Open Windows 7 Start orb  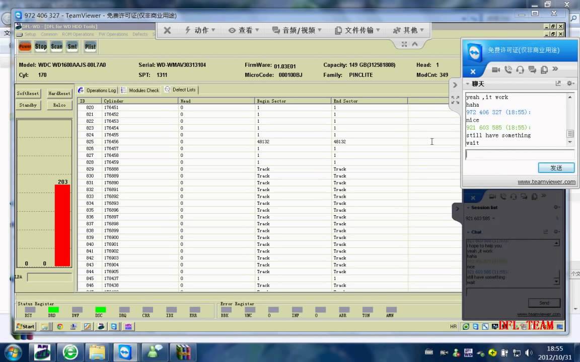[x=13, y=352]
